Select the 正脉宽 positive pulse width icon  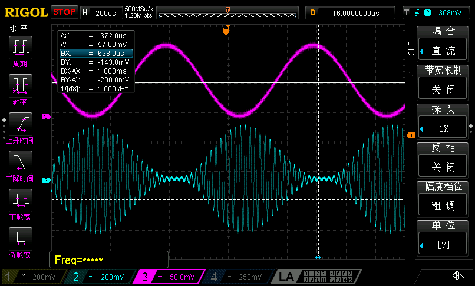(21, 203)
